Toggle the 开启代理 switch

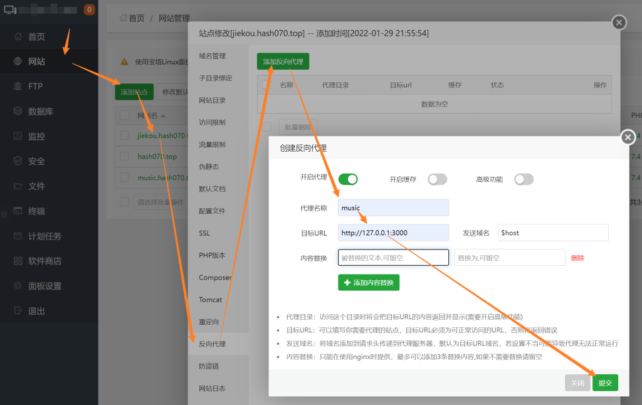[348, 179]
